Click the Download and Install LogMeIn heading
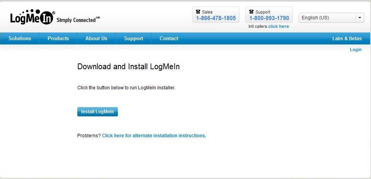 click(x=128, y=66)
